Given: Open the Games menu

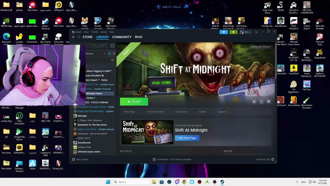Looking at the screenshot, I should pyautogui.click(x=104, y=32).
